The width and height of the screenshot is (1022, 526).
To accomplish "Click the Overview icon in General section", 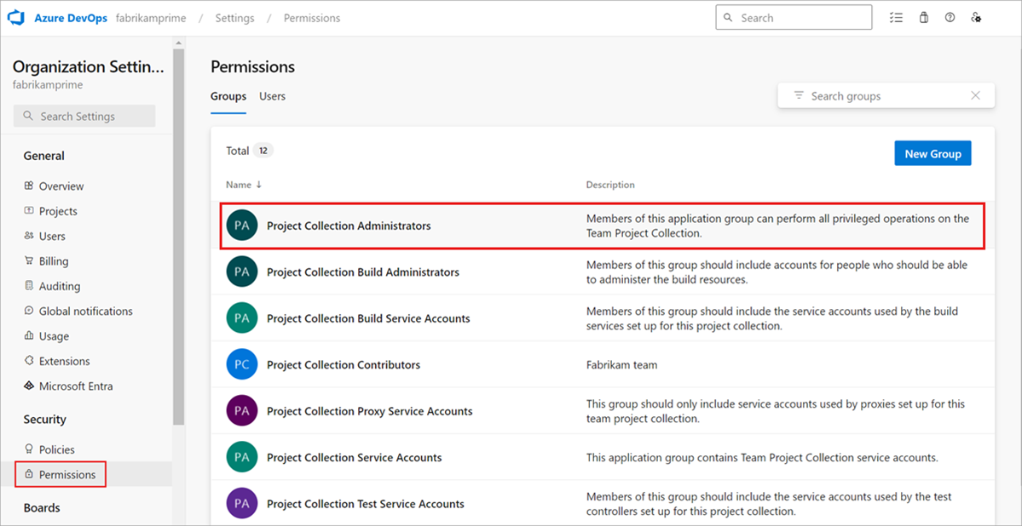I will tap(28, 186).
